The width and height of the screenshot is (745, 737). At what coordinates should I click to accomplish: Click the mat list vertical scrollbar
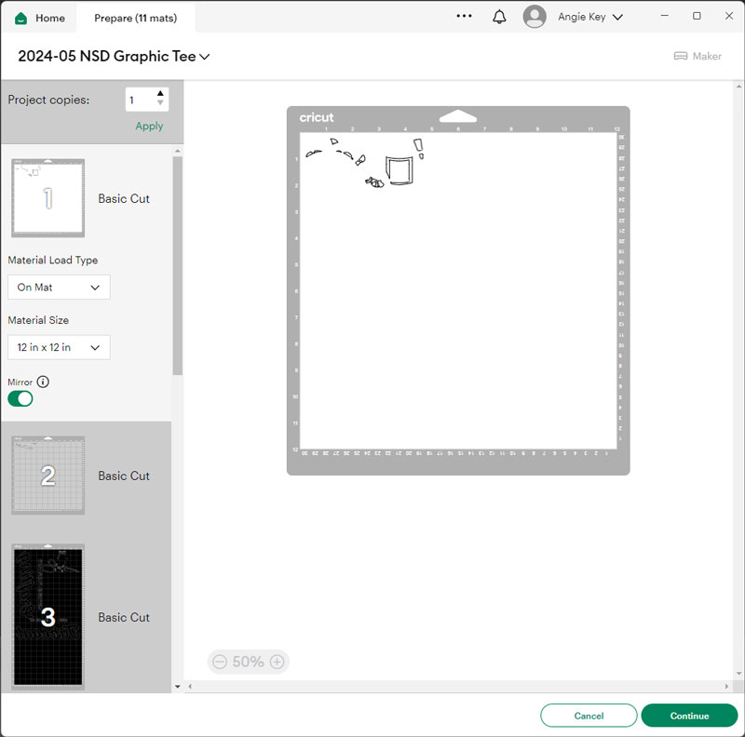click(177, 266)
